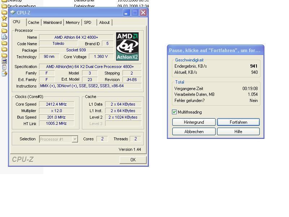Minimize the CPU-Z window
This screenshot has width=289, height=217.
[126, 13]
